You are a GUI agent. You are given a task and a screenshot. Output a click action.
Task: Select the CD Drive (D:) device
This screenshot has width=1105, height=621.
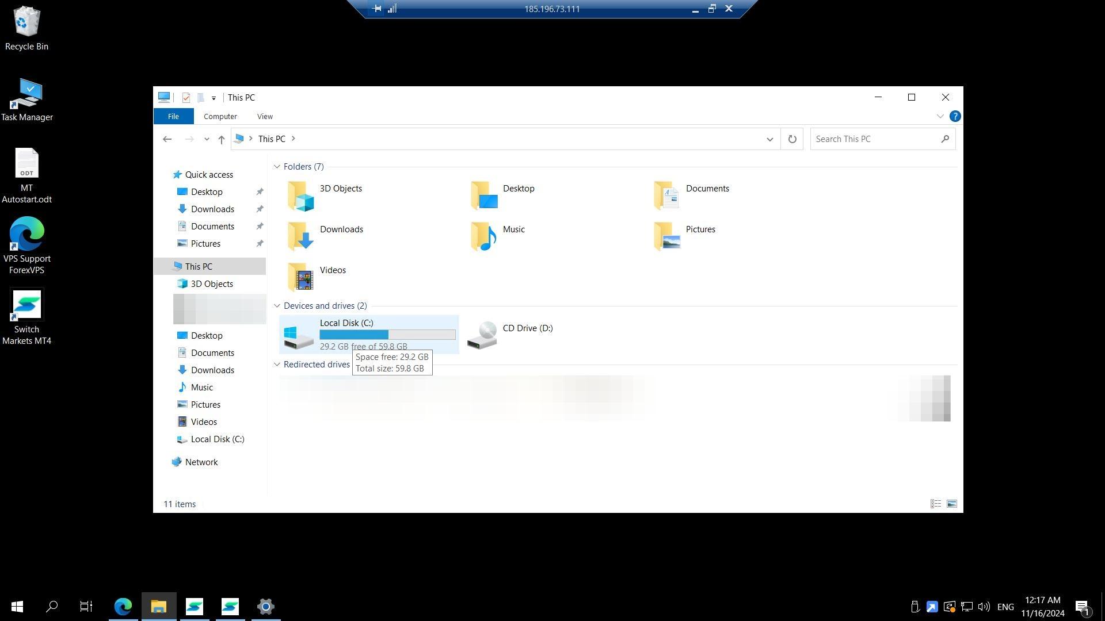[510, 335]
